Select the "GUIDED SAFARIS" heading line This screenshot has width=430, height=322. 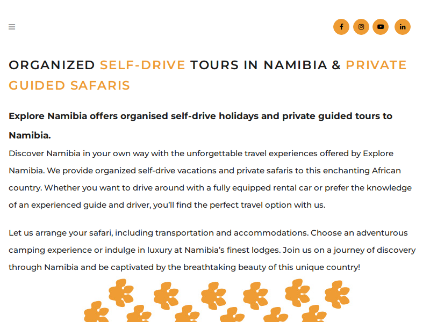coord(69,85)
